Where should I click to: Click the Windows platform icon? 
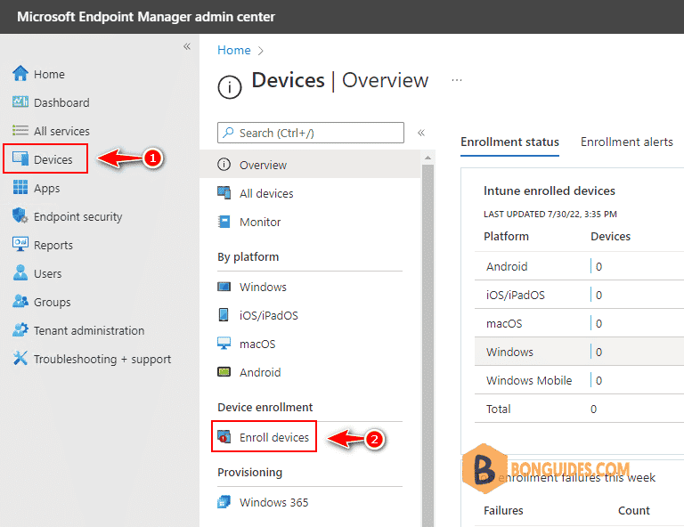[x=224, y=287]
